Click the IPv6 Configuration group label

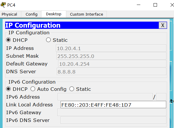coord(32,82)
